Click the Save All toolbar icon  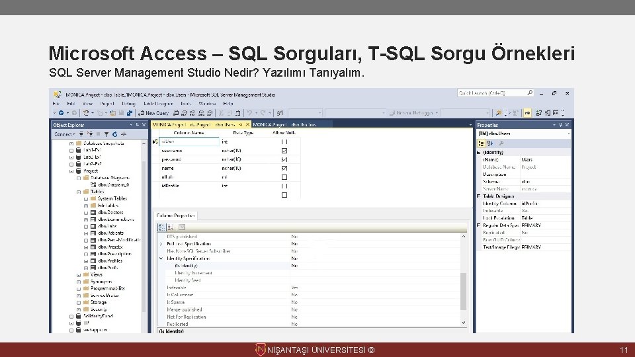129,113
